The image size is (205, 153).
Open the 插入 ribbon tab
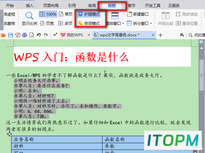pyautogui.click(x=29, y=6)
